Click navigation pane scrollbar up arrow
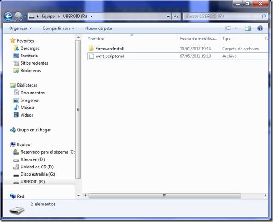The image size is (273, 222). tap(78, 37)
